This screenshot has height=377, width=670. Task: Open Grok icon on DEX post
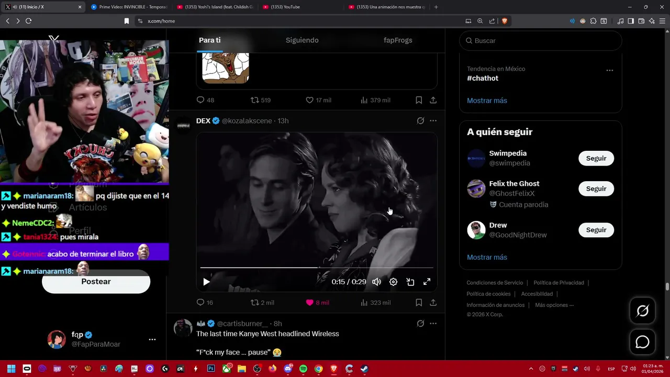420,121
